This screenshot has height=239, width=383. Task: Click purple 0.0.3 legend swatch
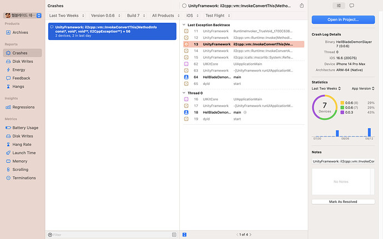tap(342, 113)
